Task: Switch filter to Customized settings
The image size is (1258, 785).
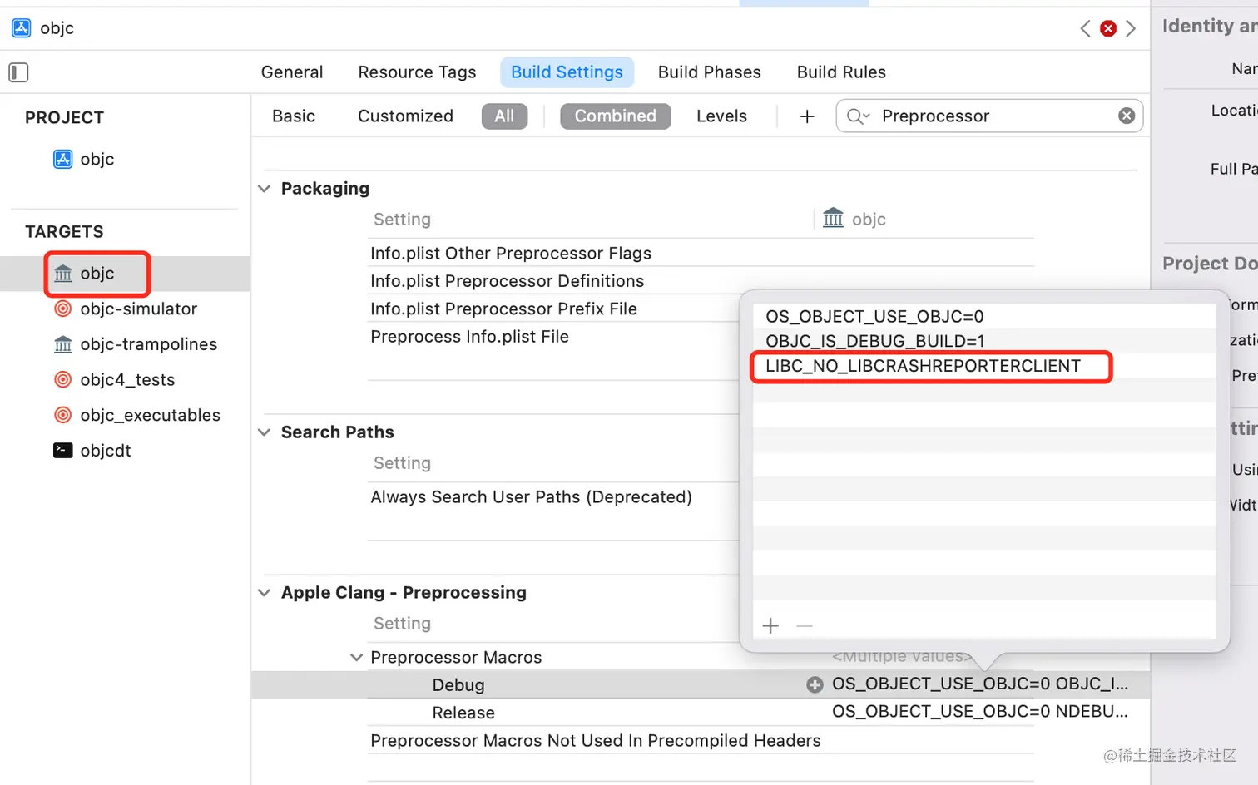Action: tap(405, 116)
